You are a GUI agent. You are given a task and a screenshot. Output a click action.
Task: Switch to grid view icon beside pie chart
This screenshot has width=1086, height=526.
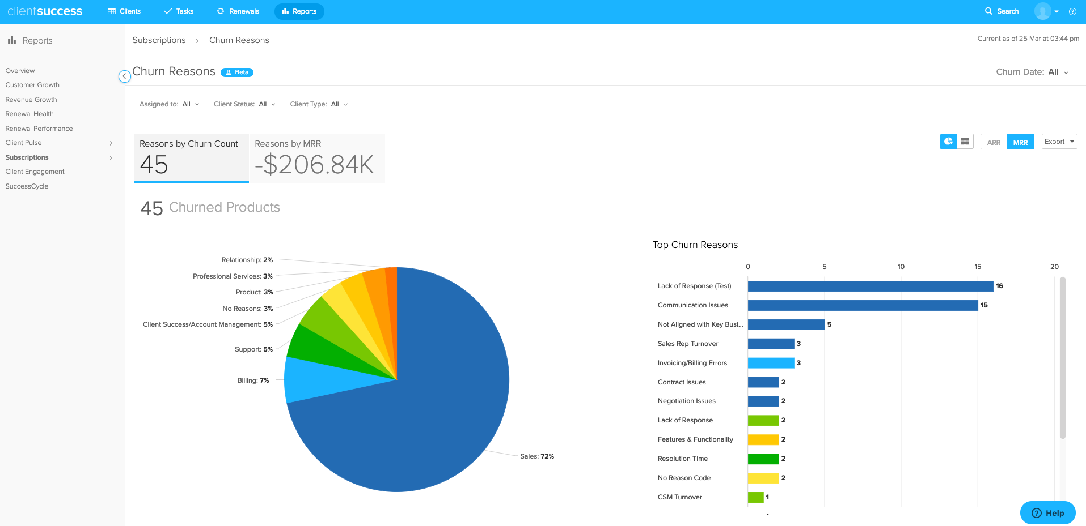click(x=964, y=141)
